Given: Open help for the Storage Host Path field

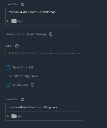Looking at the screenshot, I should pos(22,4).
